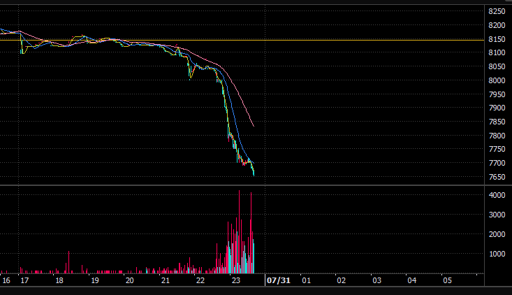Image resolution: width=512 pixels, height=295 pixels.
Task: Select hour 19 on time axis
Action: pos(95,280)
